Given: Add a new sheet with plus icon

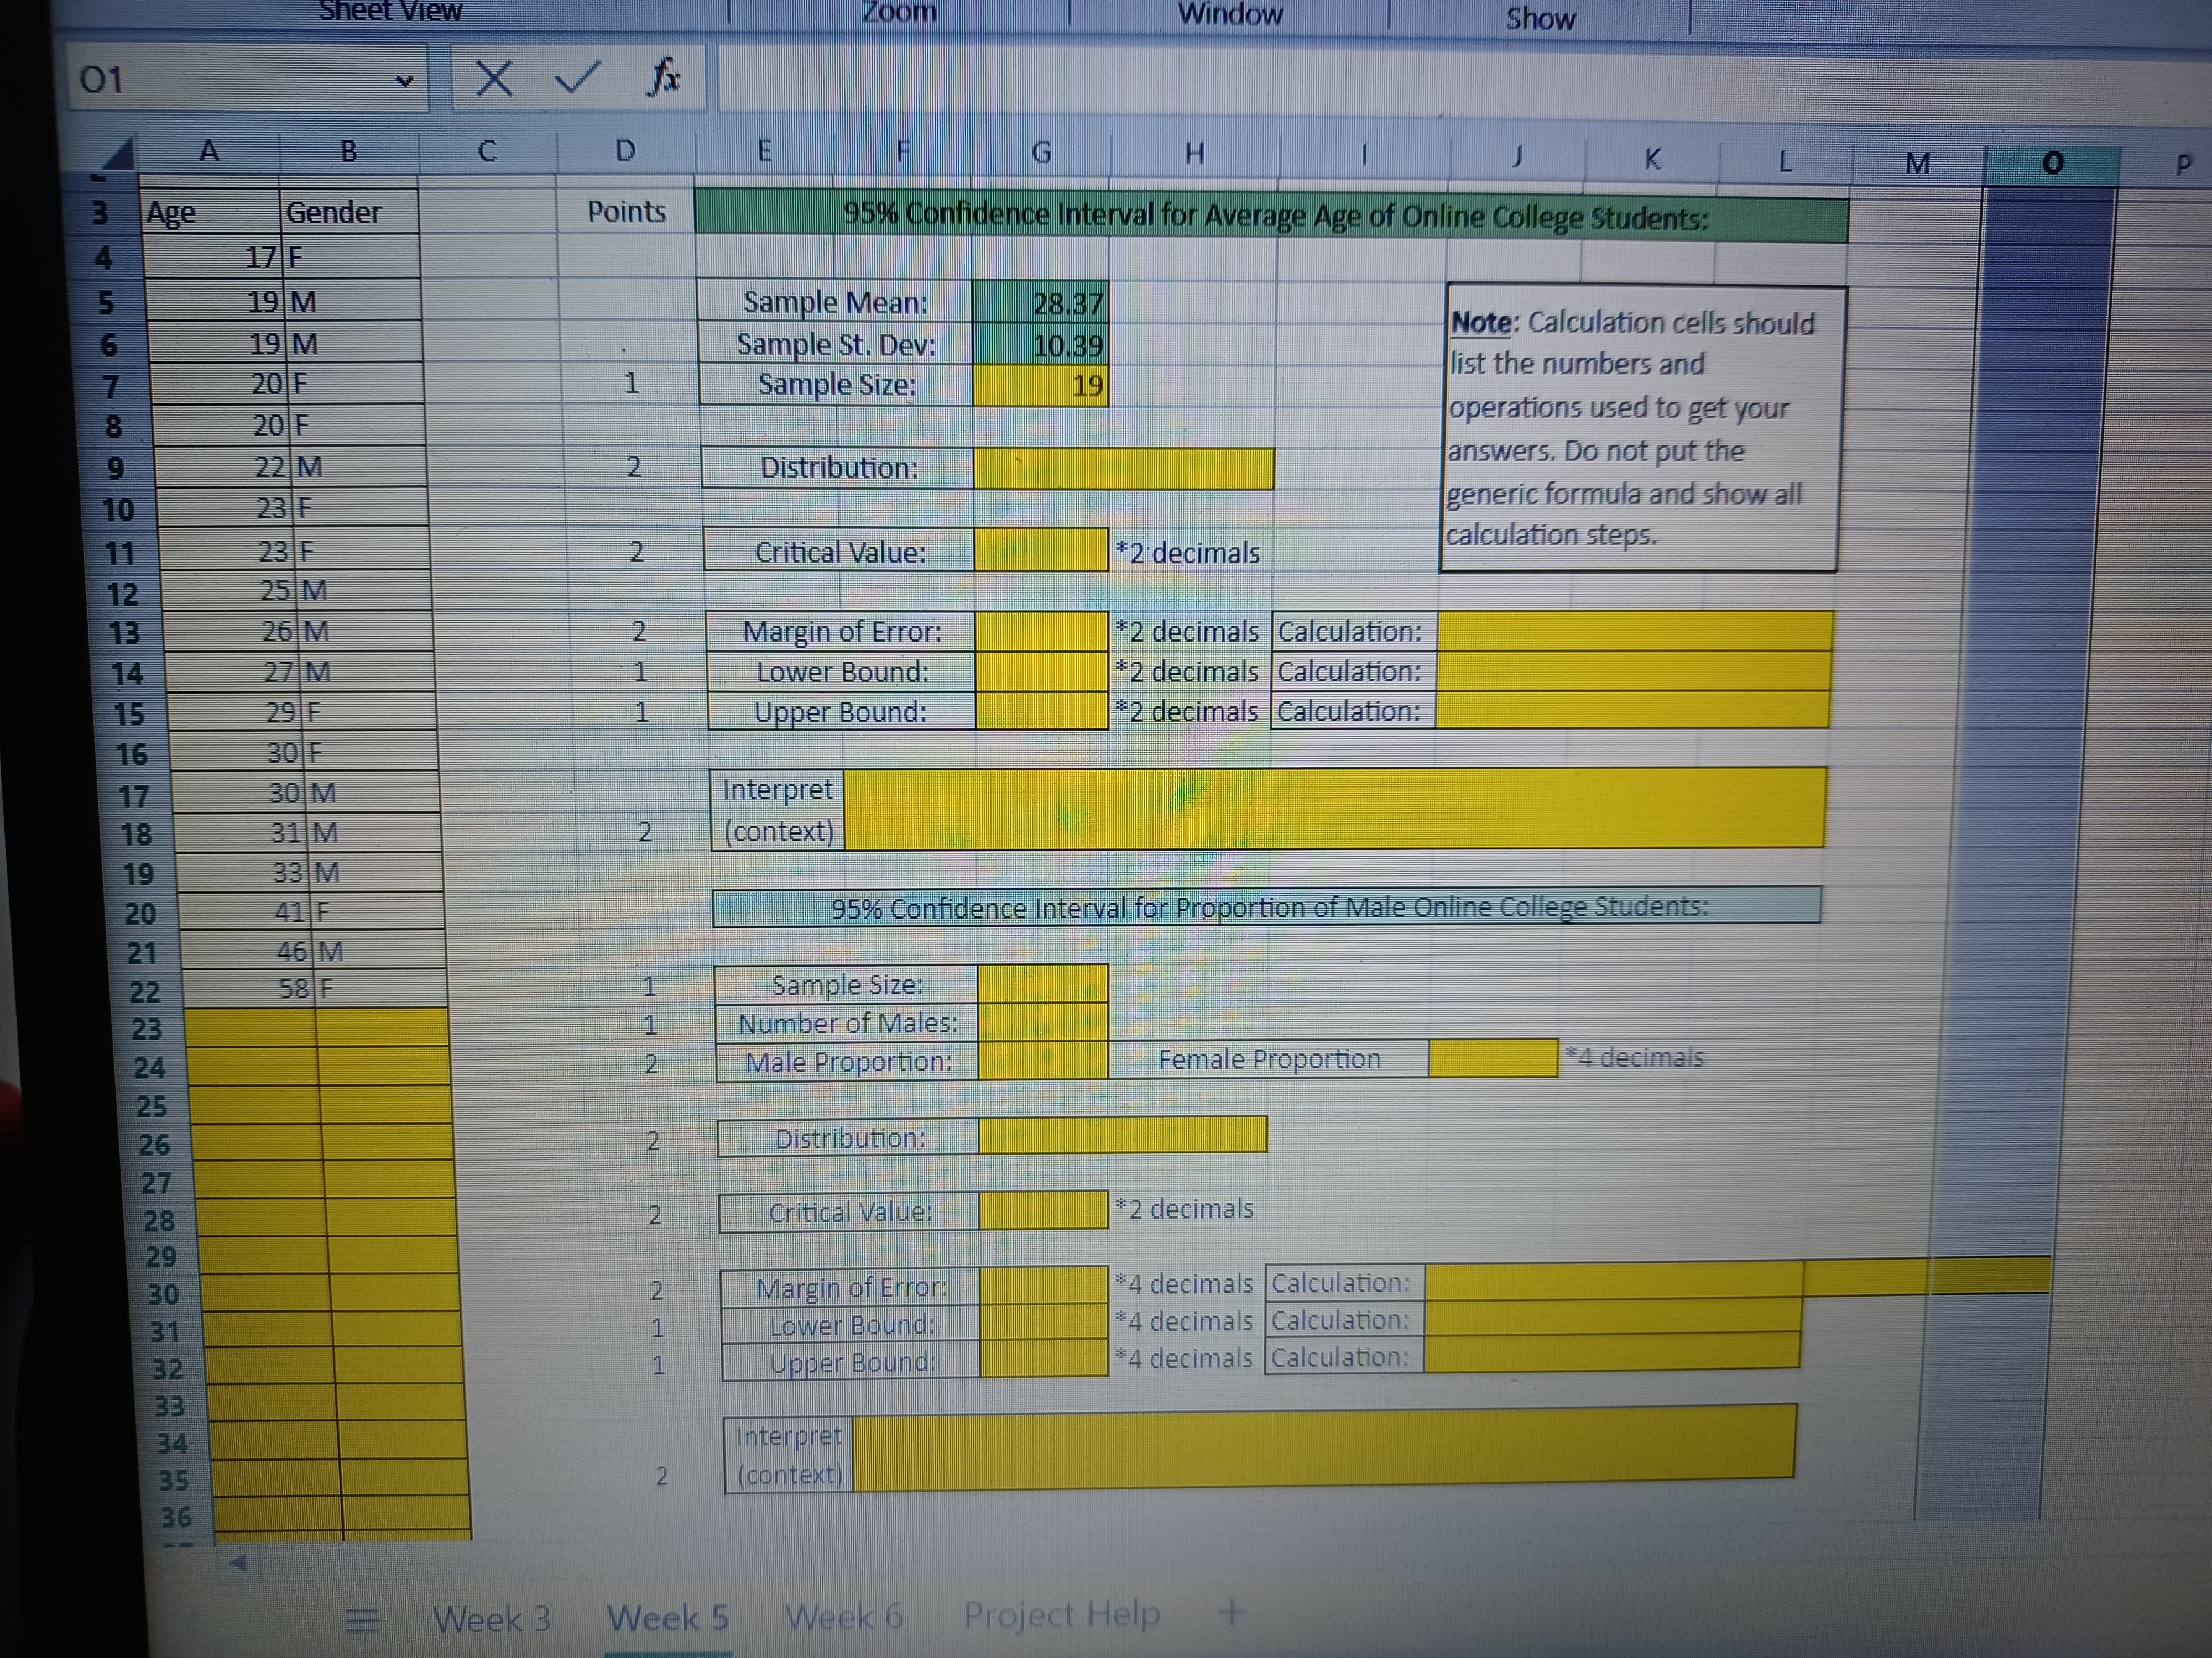Looking at the screenshot, I should point(1232,1611).
